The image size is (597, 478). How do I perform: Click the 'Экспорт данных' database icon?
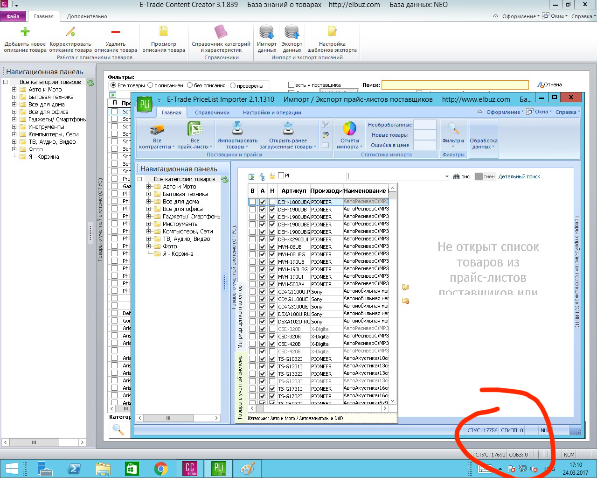pos(292,32)
